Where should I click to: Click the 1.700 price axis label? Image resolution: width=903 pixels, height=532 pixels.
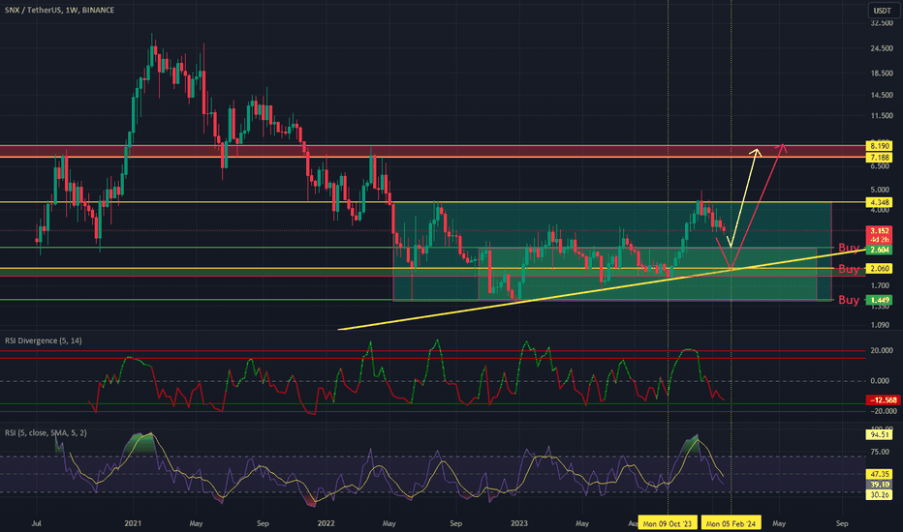[x=880, y=285]
